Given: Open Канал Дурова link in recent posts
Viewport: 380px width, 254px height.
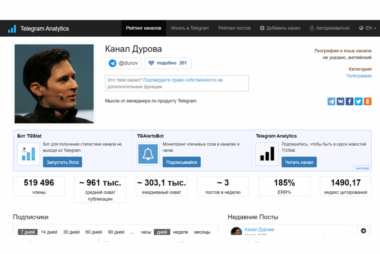Looking at the screenshot, I should [x=259, y=229].
